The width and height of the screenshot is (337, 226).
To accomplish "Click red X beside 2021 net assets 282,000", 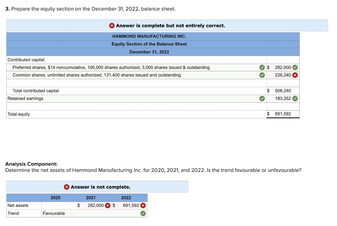I will (x=108, y=206).
